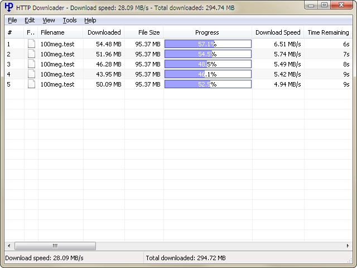Click the 50.09 MB downloaded value
Image resolution: width=357 pixels, height=268 pixels.
(109, 84)
